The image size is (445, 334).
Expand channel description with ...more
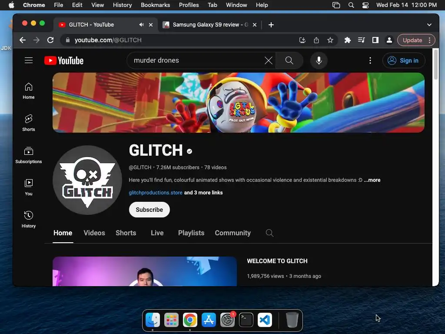tap(372, 180)
